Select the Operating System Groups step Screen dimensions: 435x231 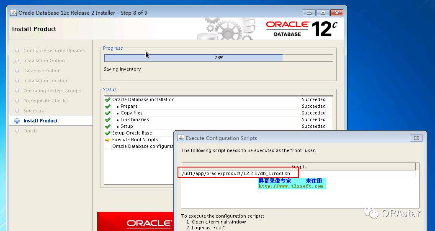(x=52, y=91)
